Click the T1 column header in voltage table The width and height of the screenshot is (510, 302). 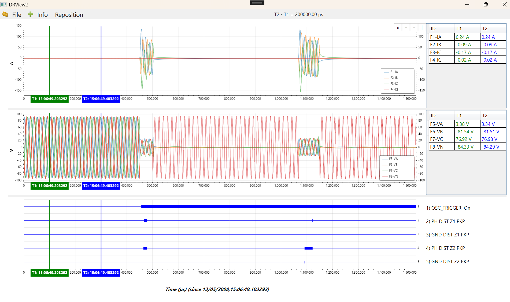tap(467, 116)
